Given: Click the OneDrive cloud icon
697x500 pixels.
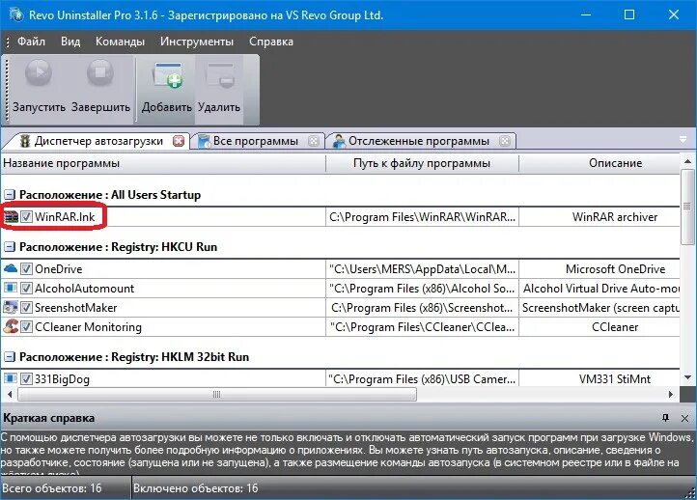Looking at the screenshot, I should click(x=11, y=268).
